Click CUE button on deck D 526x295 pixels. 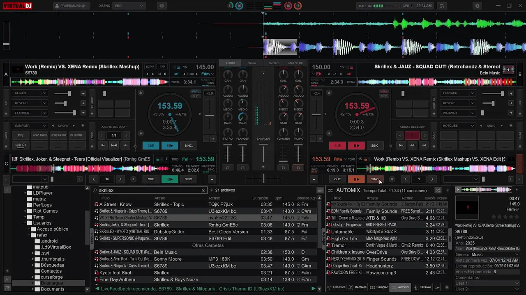coord(337,179)
